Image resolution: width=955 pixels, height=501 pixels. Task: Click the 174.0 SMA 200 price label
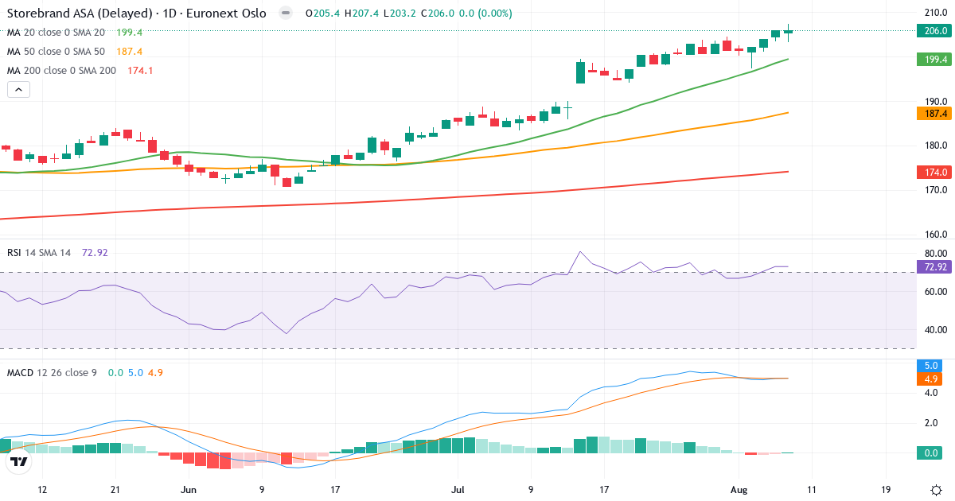(x=933, y=172)
